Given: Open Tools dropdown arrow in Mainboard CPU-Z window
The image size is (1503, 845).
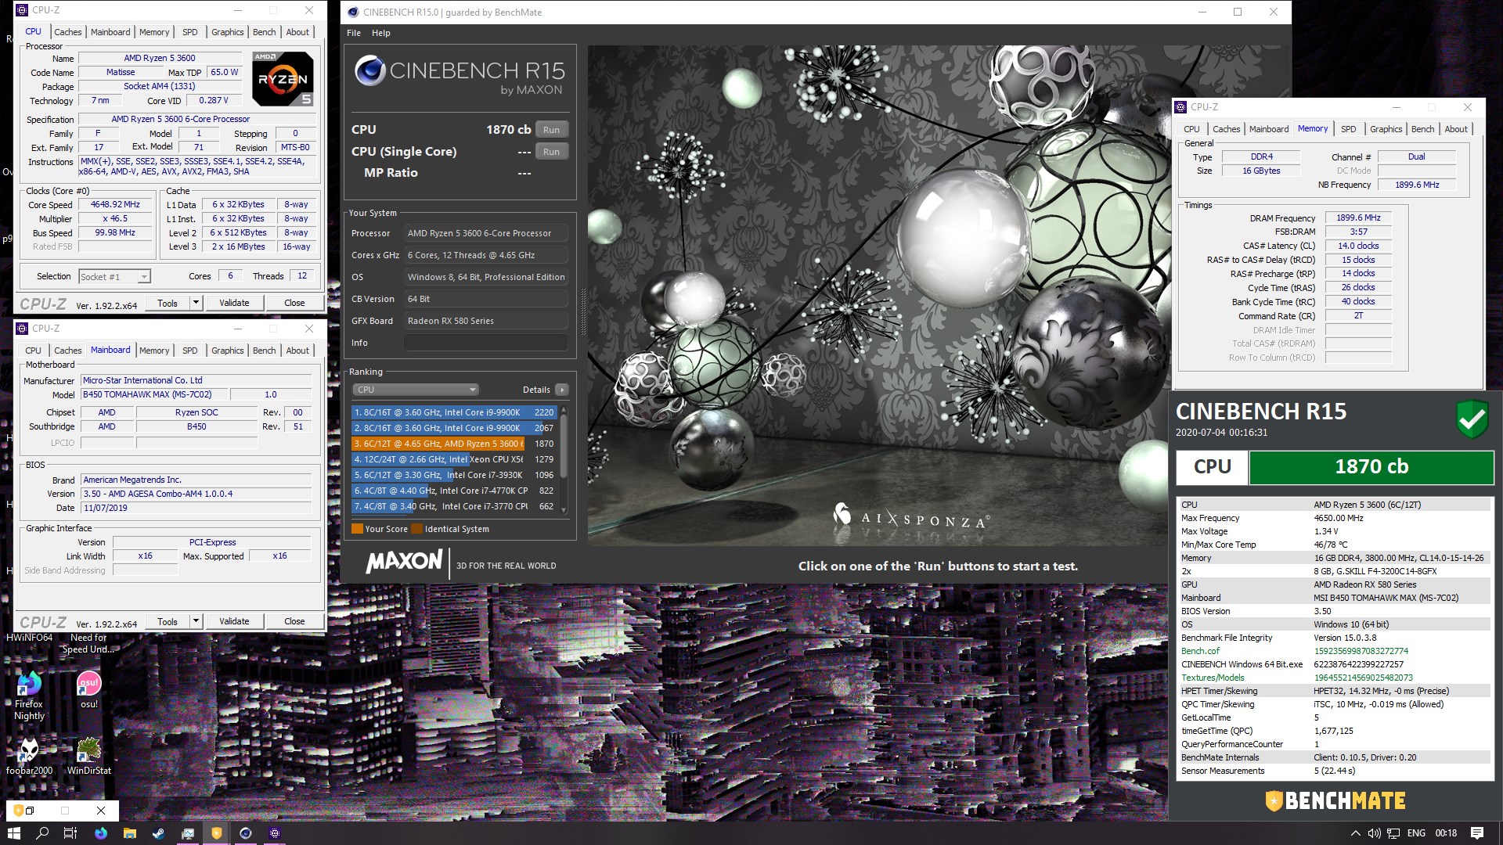Looking at the screenshot, I should coord(196,621).
